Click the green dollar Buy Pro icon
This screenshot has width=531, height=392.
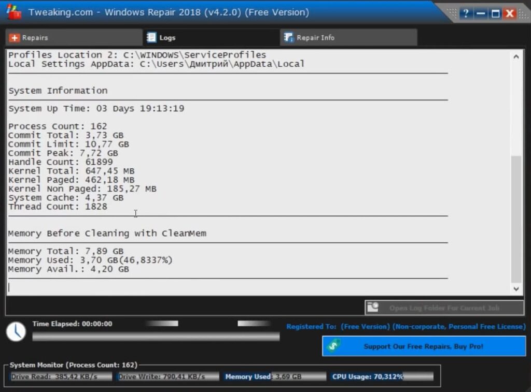point(333,346)
